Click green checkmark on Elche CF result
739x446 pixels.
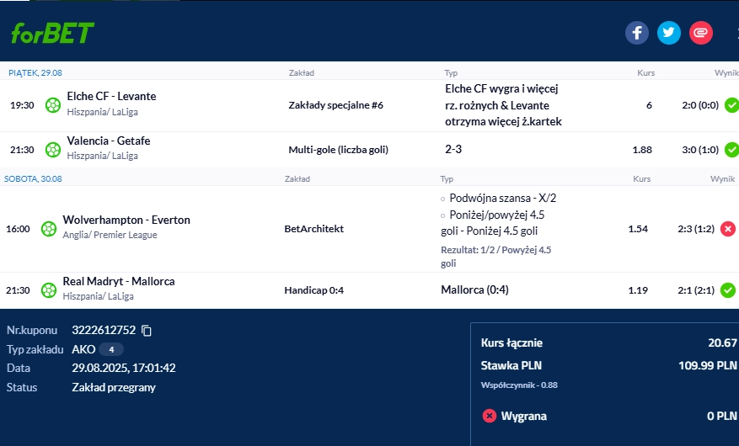coord(731,105)
